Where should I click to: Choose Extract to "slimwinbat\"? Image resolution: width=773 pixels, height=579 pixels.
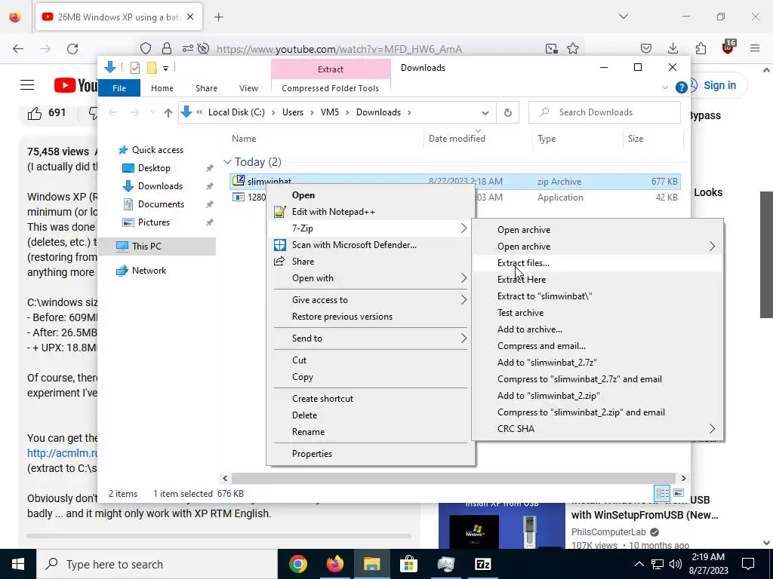(598, 296)
